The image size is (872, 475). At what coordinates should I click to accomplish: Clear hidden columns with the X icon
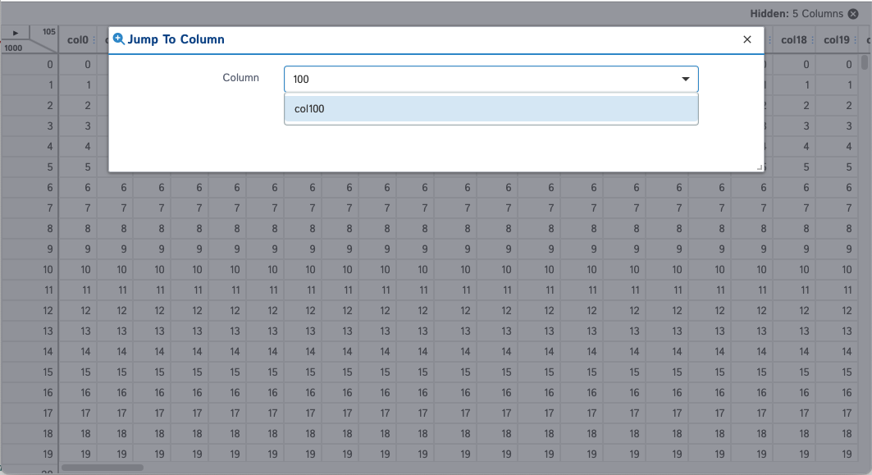tap(853, 14)
